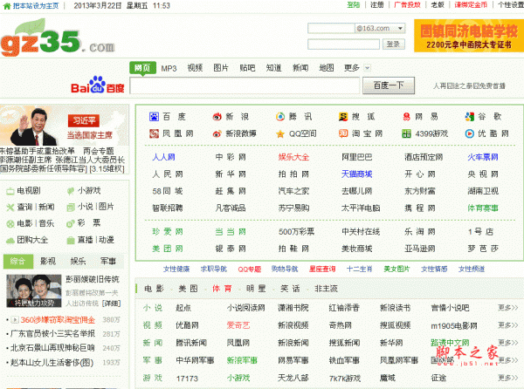
Task: Select the 贴吧 search tab
Action: pyautogui.click(x=247, y=68)
